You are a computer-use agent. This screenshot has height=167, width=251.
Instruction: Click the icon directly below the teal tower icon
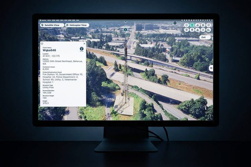(x=192, y=30)
